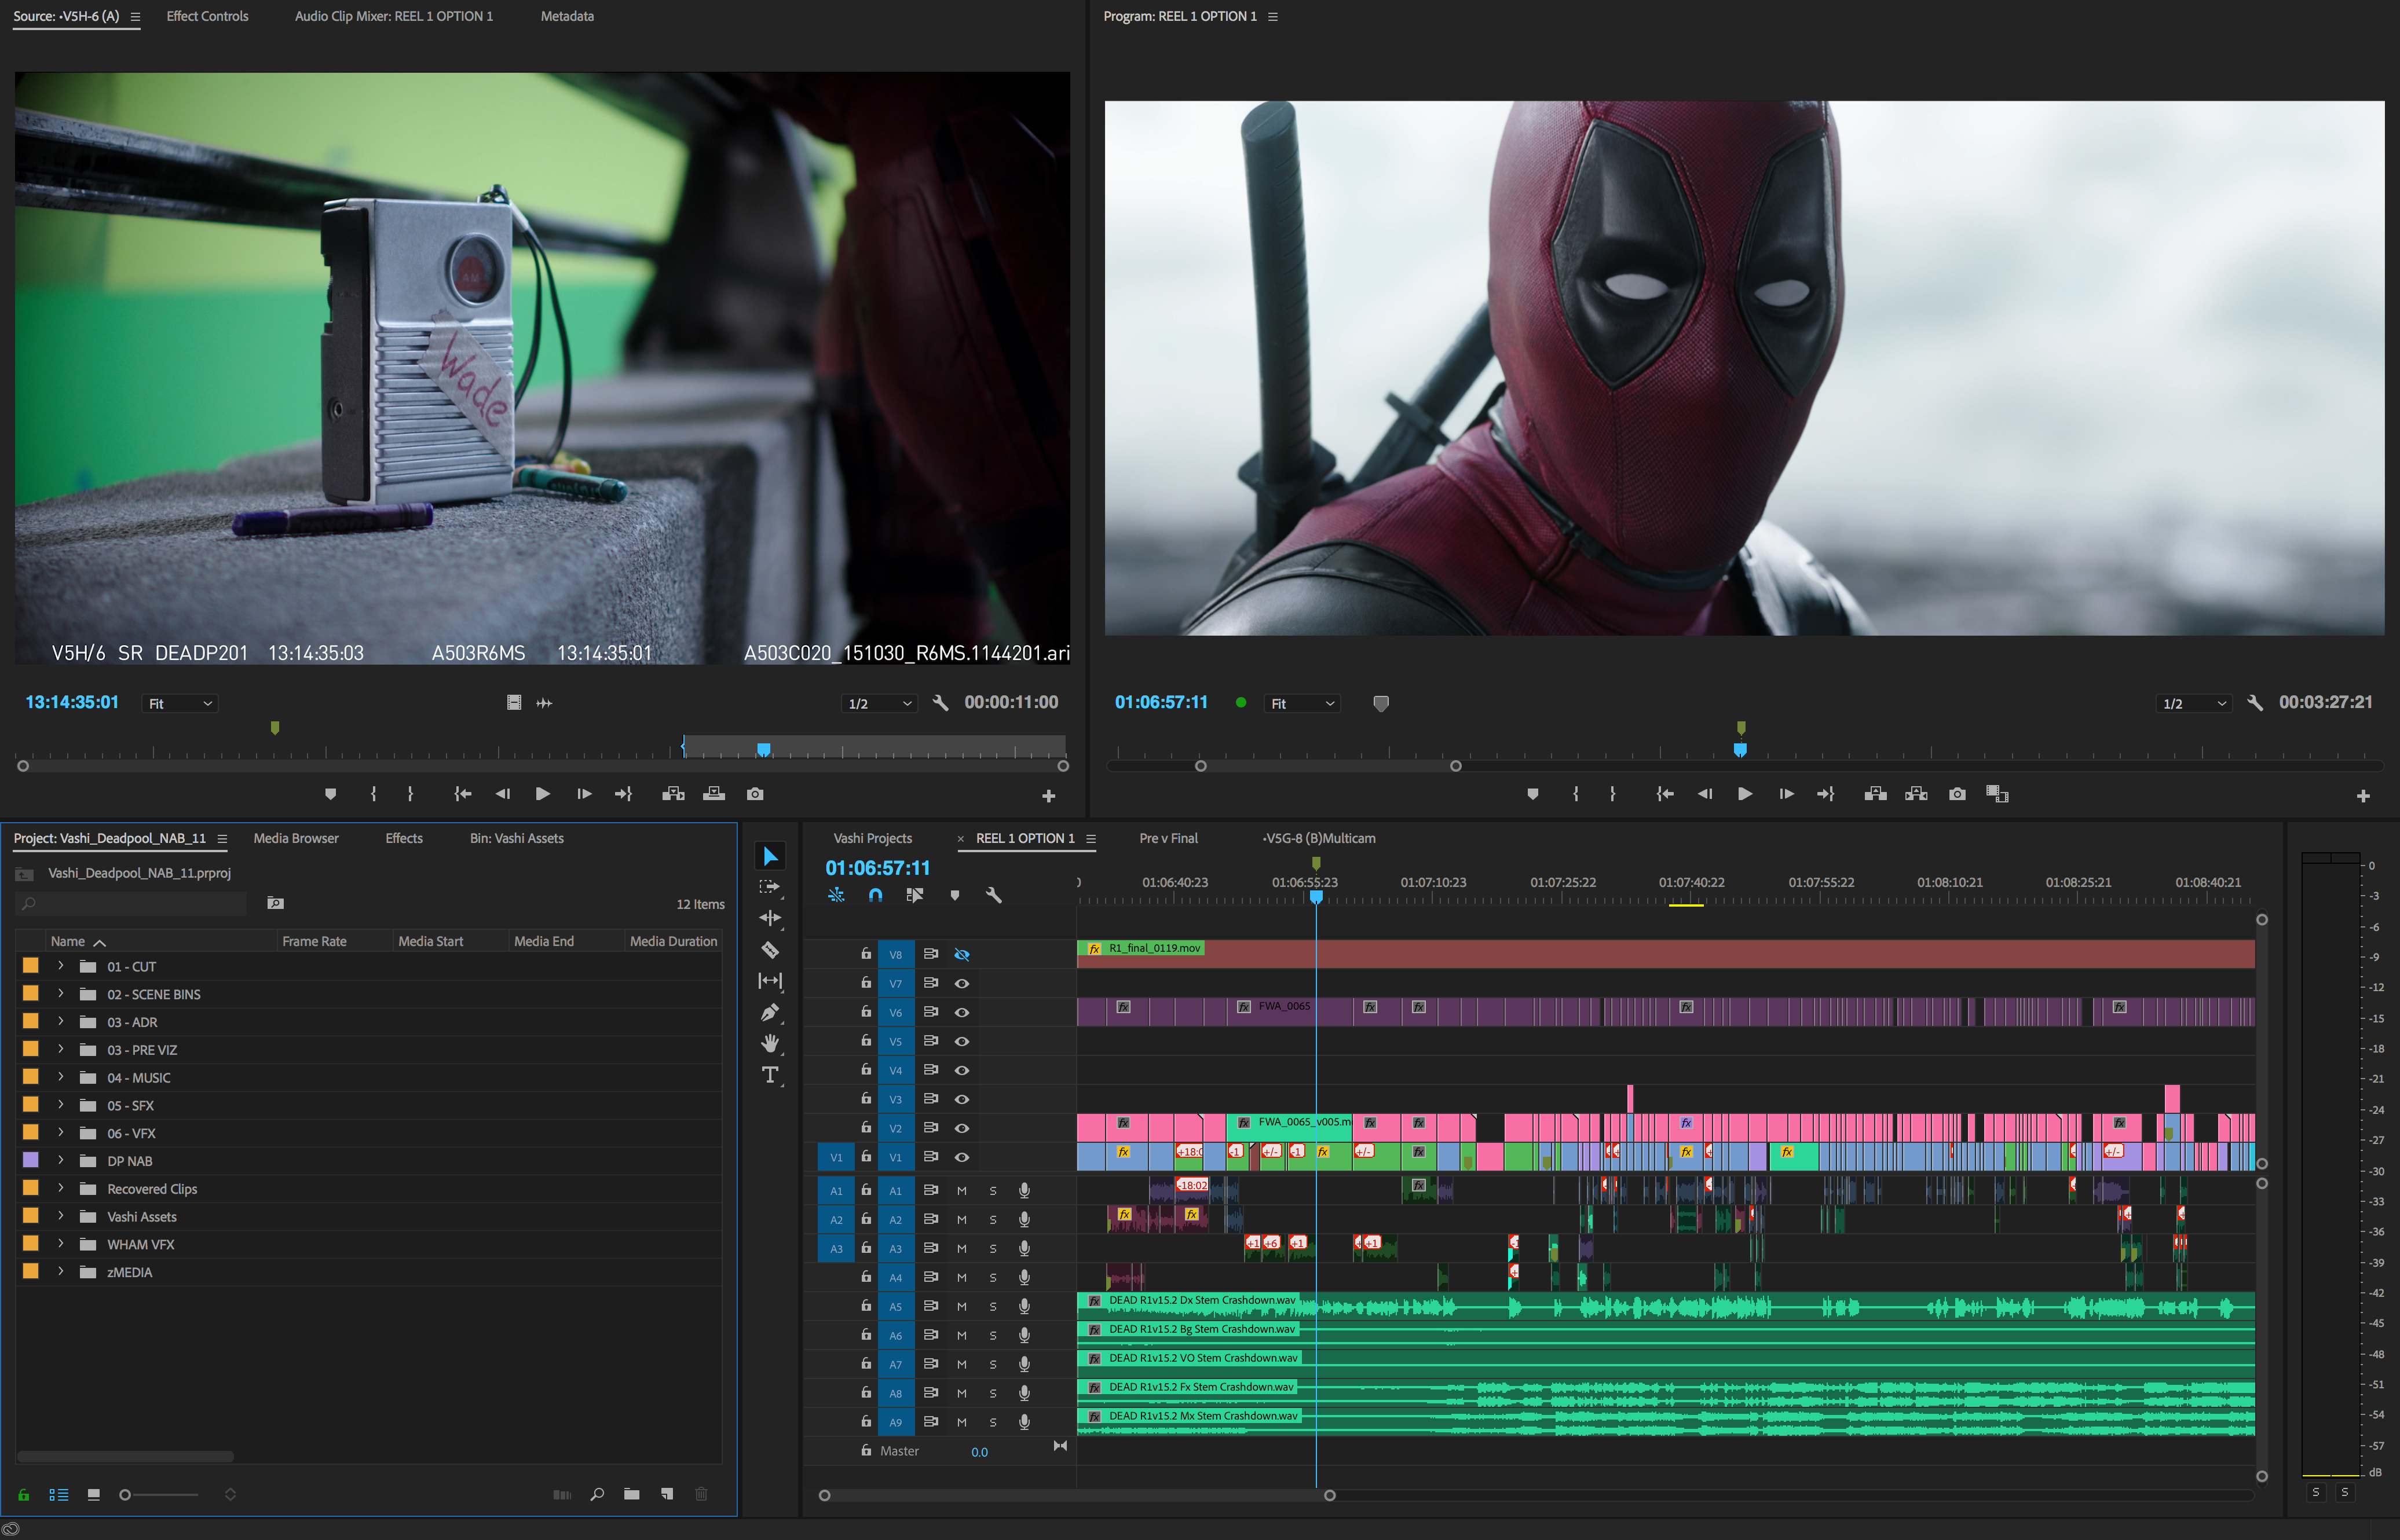Click Media Duration column header
Screen dimensions: 2400x1540
click(672, 941)
